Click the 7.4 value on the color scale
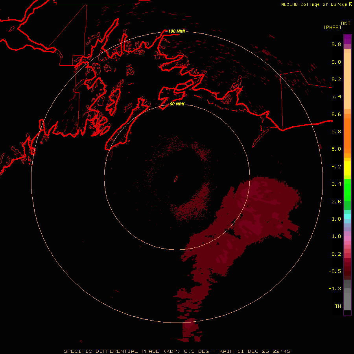The height and width of the screenshot is (354, 354). (336, 97)
